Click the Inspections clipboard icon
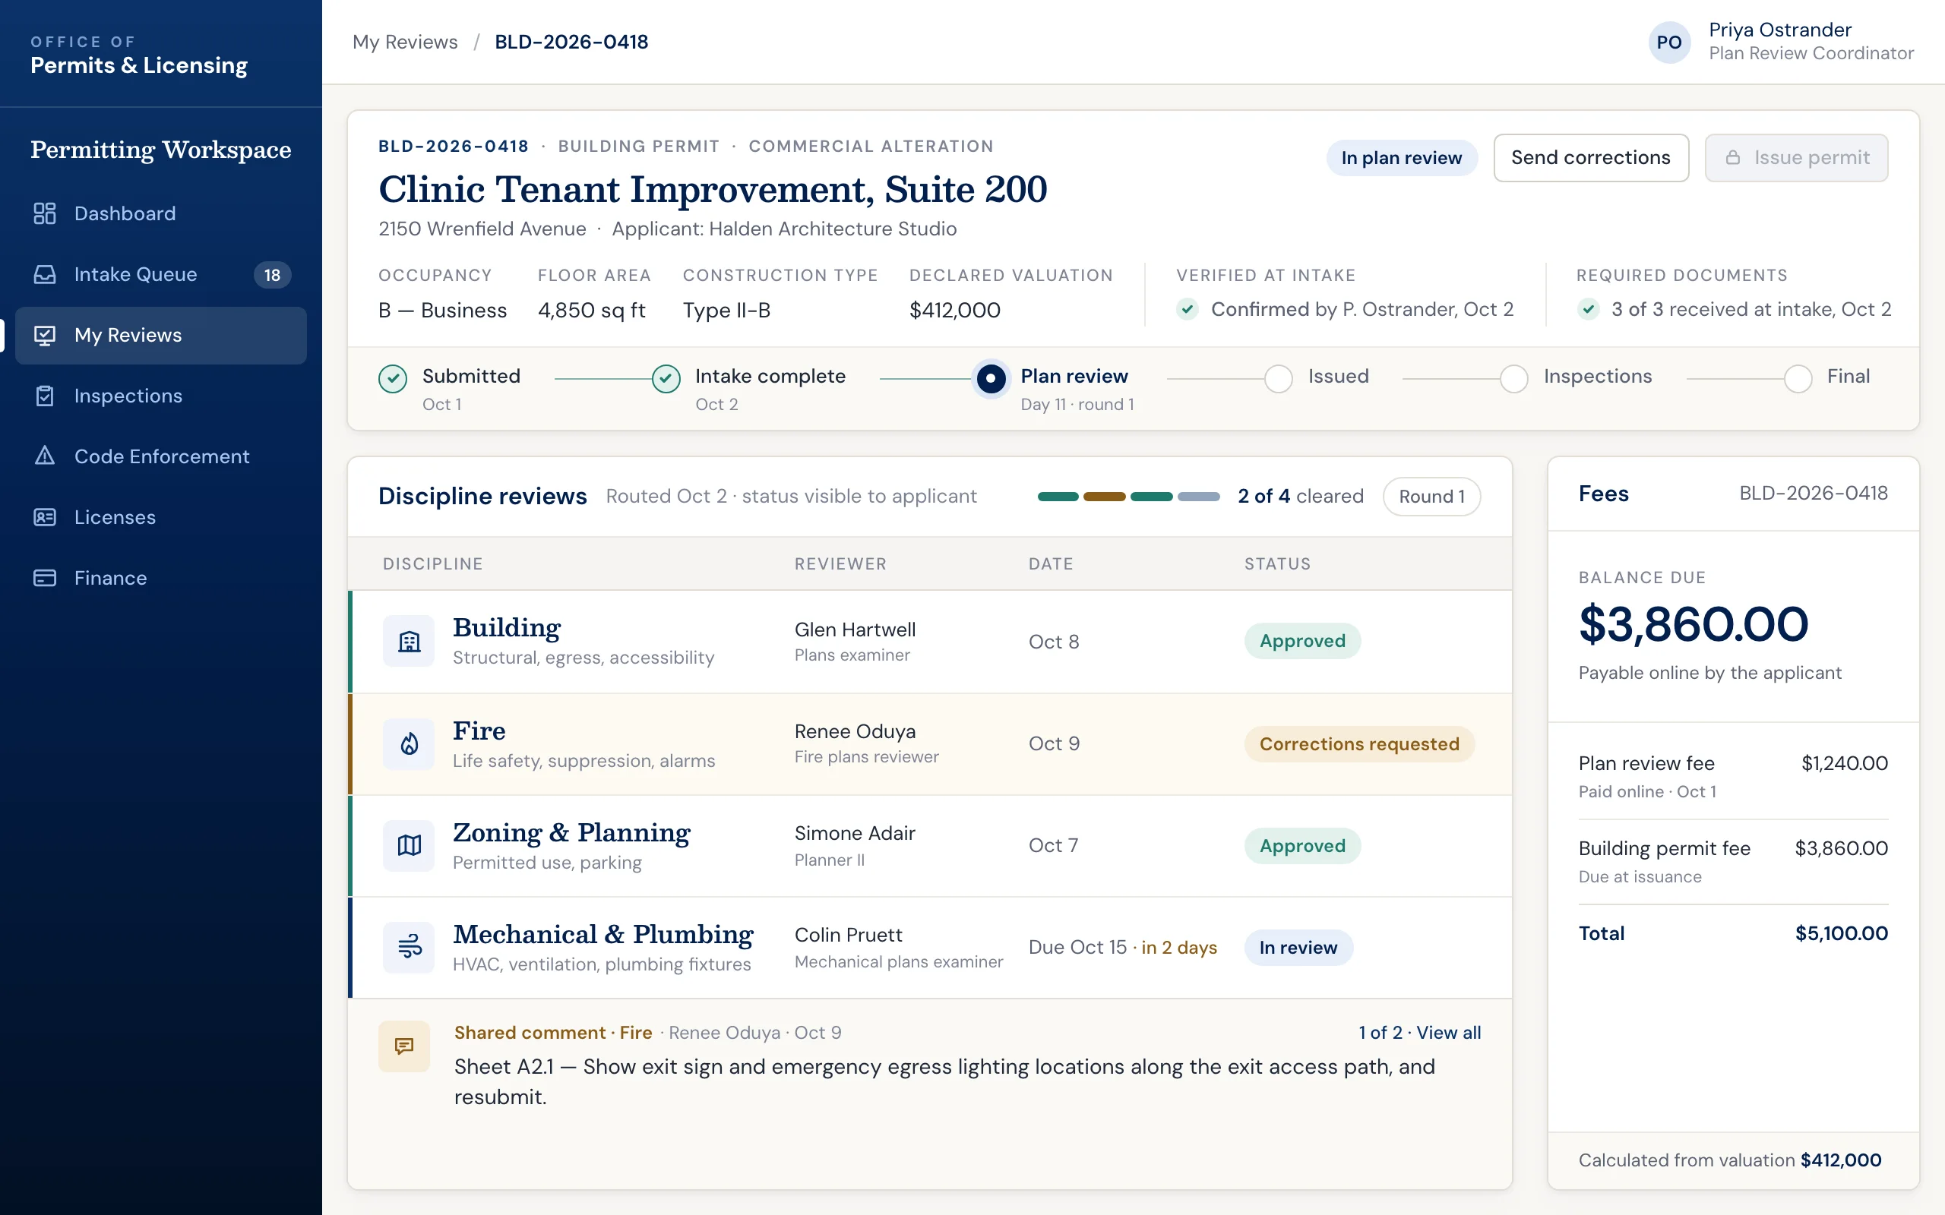Image resolution: width=1945 pixels, height=1215 pixels. click(x=45, y=396)
